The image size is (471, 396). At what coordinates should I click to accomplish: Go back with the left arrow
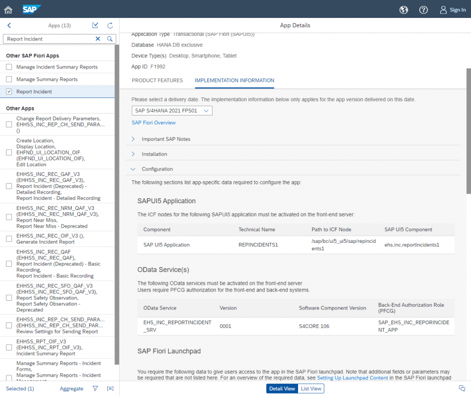coord(9,26)
